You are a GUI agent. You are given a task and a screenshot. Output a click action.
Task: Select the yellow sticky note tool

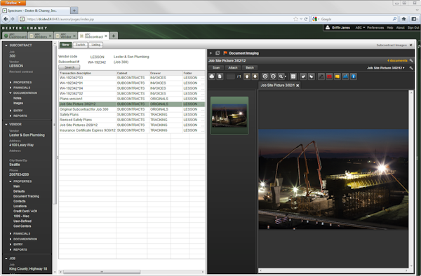[338, 76]
